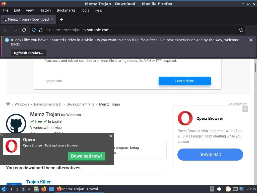Click the Learn More ad button
Image resolution: width=257 pixels, height=193 pixels.
pos(184,81)
